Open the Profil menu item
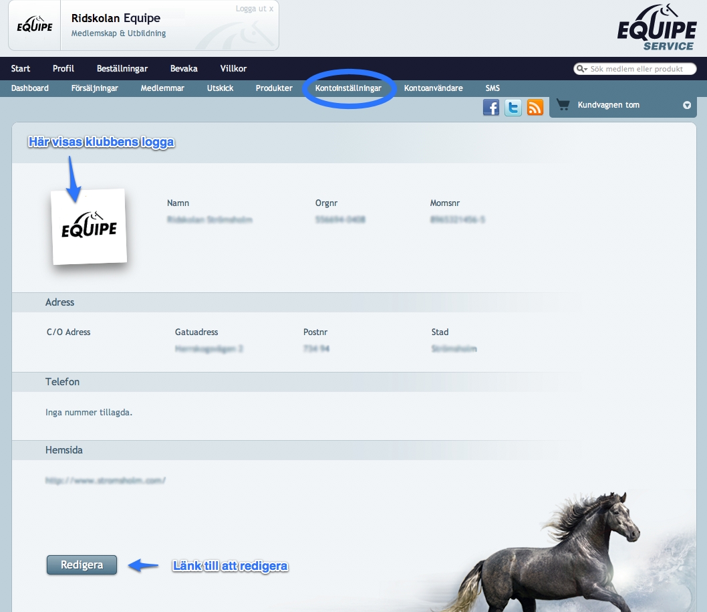707x612 pixels. 63,69
